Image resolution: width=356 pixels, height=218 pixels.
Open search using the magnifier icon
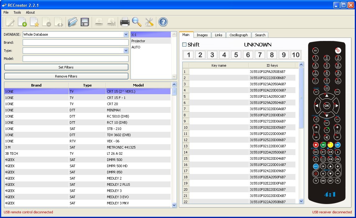coord(137,22)
